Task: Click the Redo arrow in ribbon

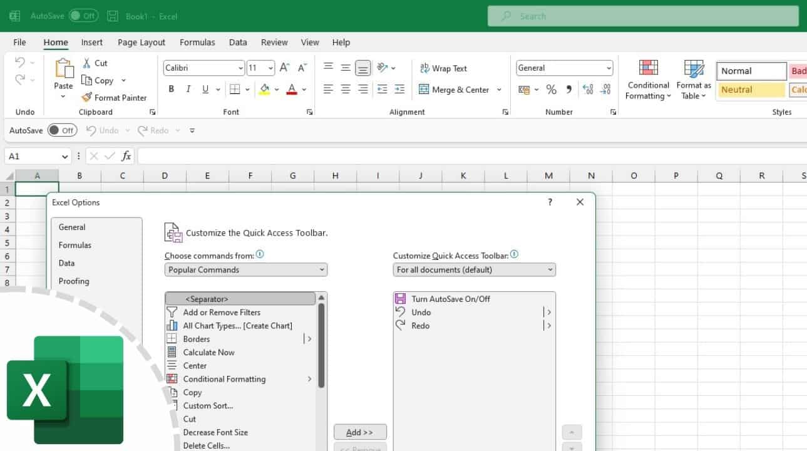Action: click(20, 80)
